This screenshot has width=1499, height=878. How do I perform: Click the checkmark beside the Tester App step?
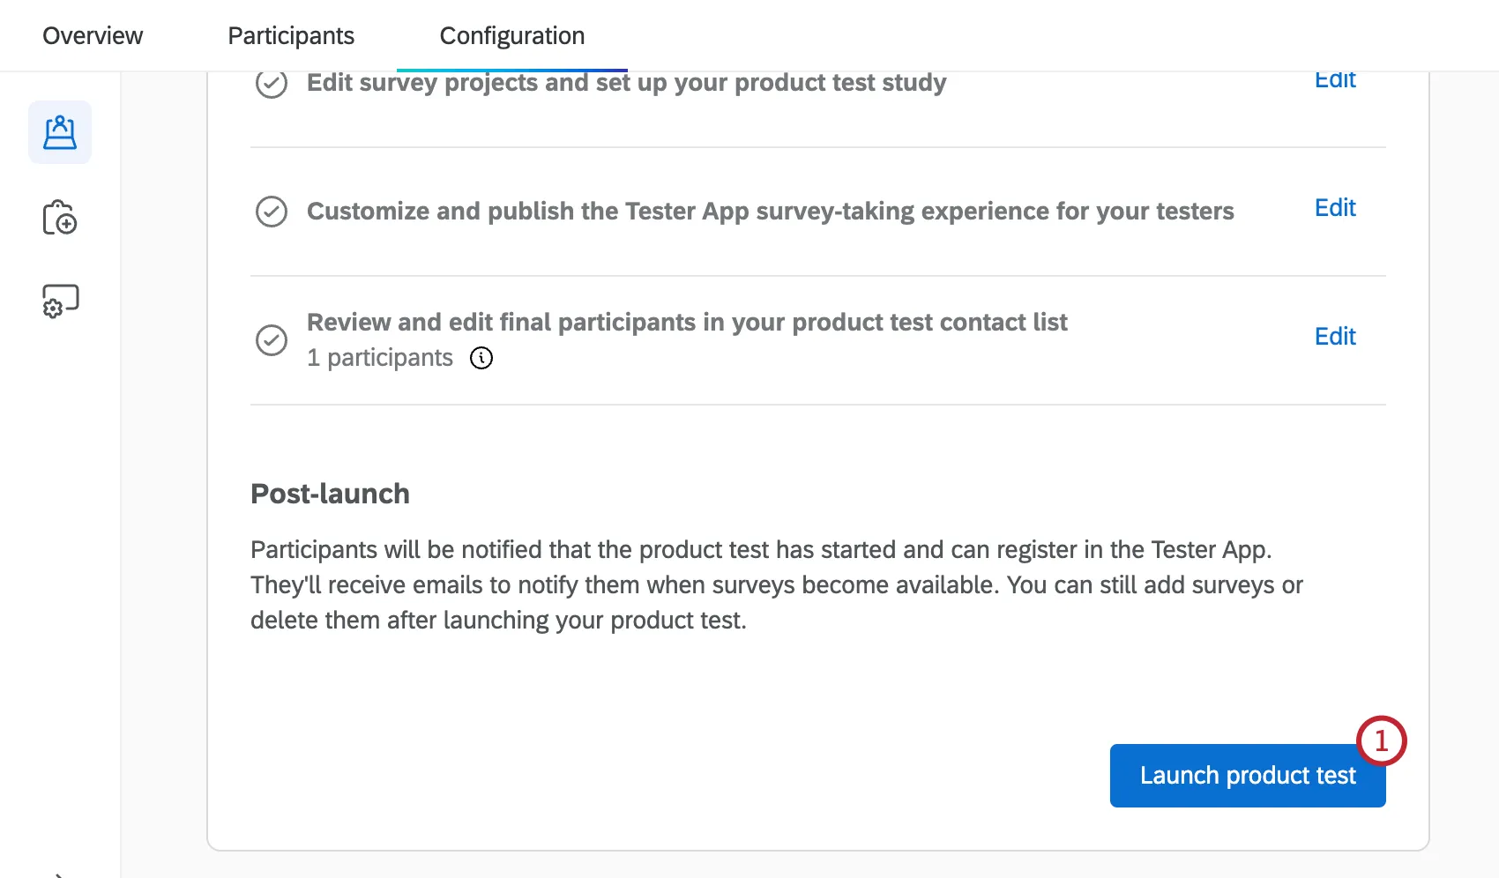click(272, 212)
